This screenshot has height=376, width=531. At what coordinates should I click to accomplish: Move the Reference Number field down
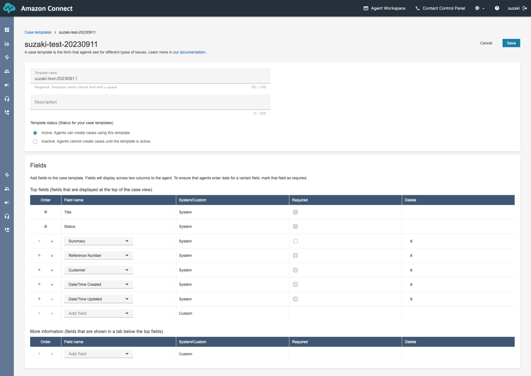pos(52,256)
